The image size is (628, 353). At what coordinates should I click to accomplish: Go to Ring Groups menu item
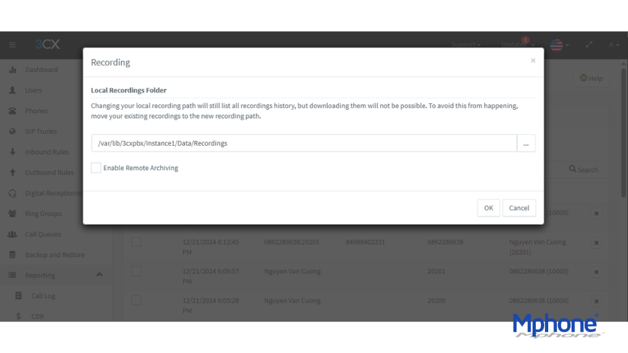(43, 214)
